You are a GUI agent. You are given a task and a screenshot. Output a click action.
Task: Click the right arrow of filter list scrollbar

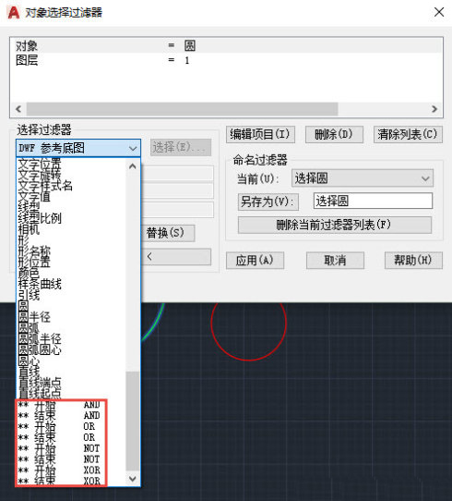click(x=434, y=109)
